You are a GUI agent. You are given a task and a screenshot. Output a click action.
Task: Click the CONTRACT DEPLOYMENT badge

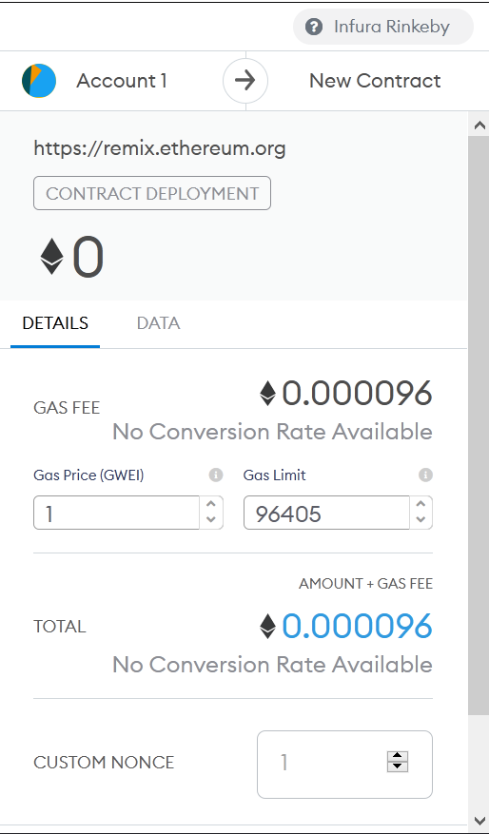point(152,193)
